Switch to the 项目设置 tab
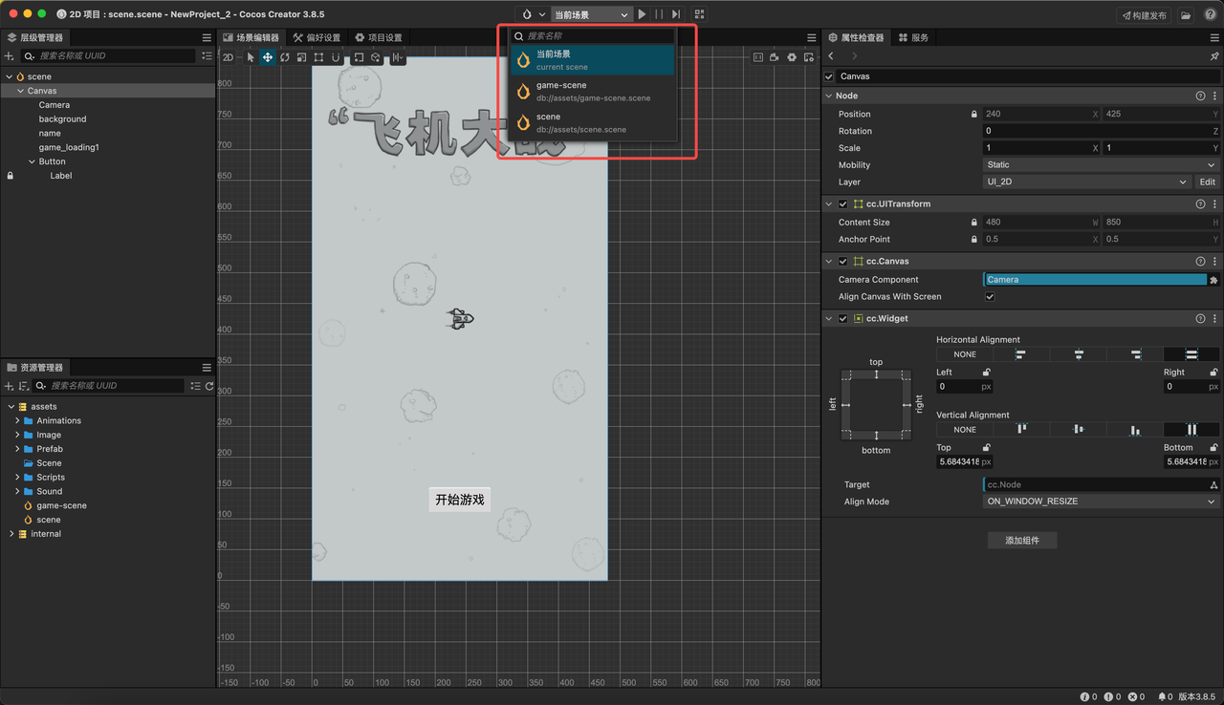 point(379,37)
